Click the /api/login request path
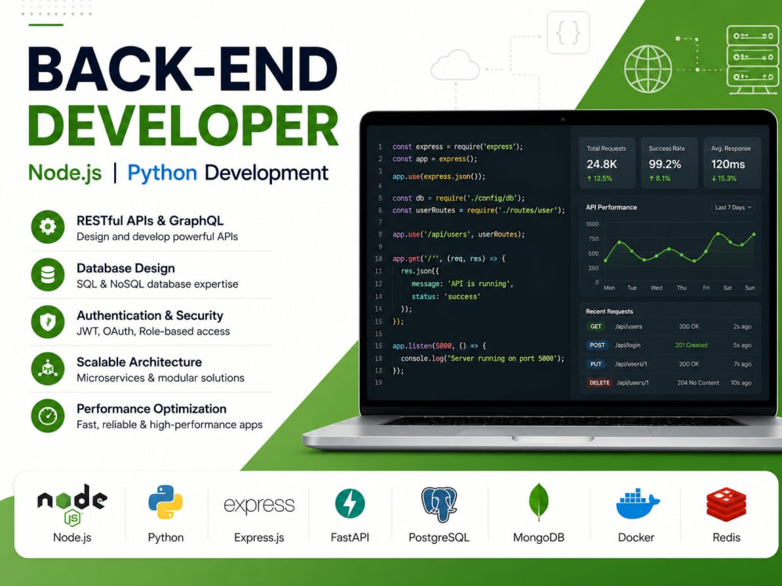Viewport: 782px width, 586px height. 627,345
